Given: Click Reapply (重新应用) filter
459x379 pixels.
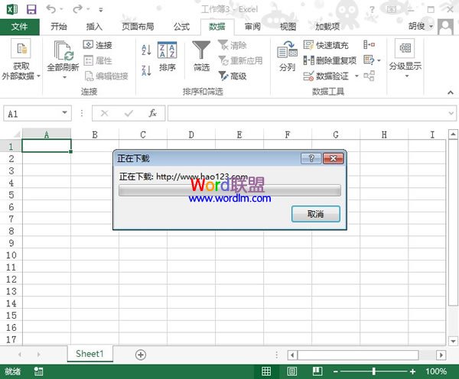Looking at the screenshot, I should (x=240, y=60).
